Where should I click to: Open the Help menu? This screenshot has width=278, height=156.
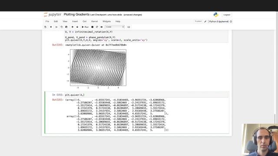point(118,21)
